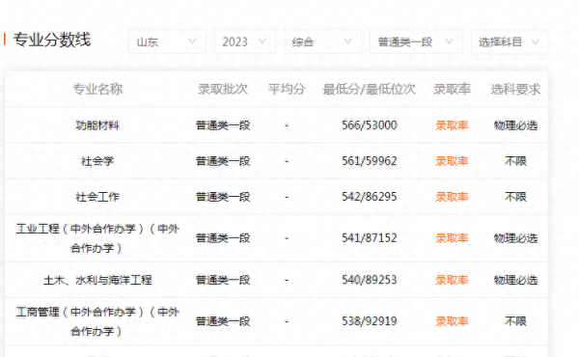Click 录取率 link in 工业工程 row
This screenshot has height=357, width=579.
coord(452,238)
